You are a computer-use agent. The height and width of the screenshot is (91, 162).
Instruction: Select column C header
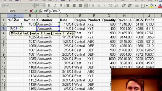48,16
